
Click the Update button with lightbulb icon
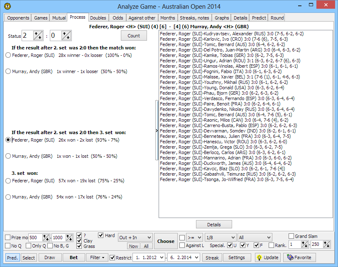(268, 257)
